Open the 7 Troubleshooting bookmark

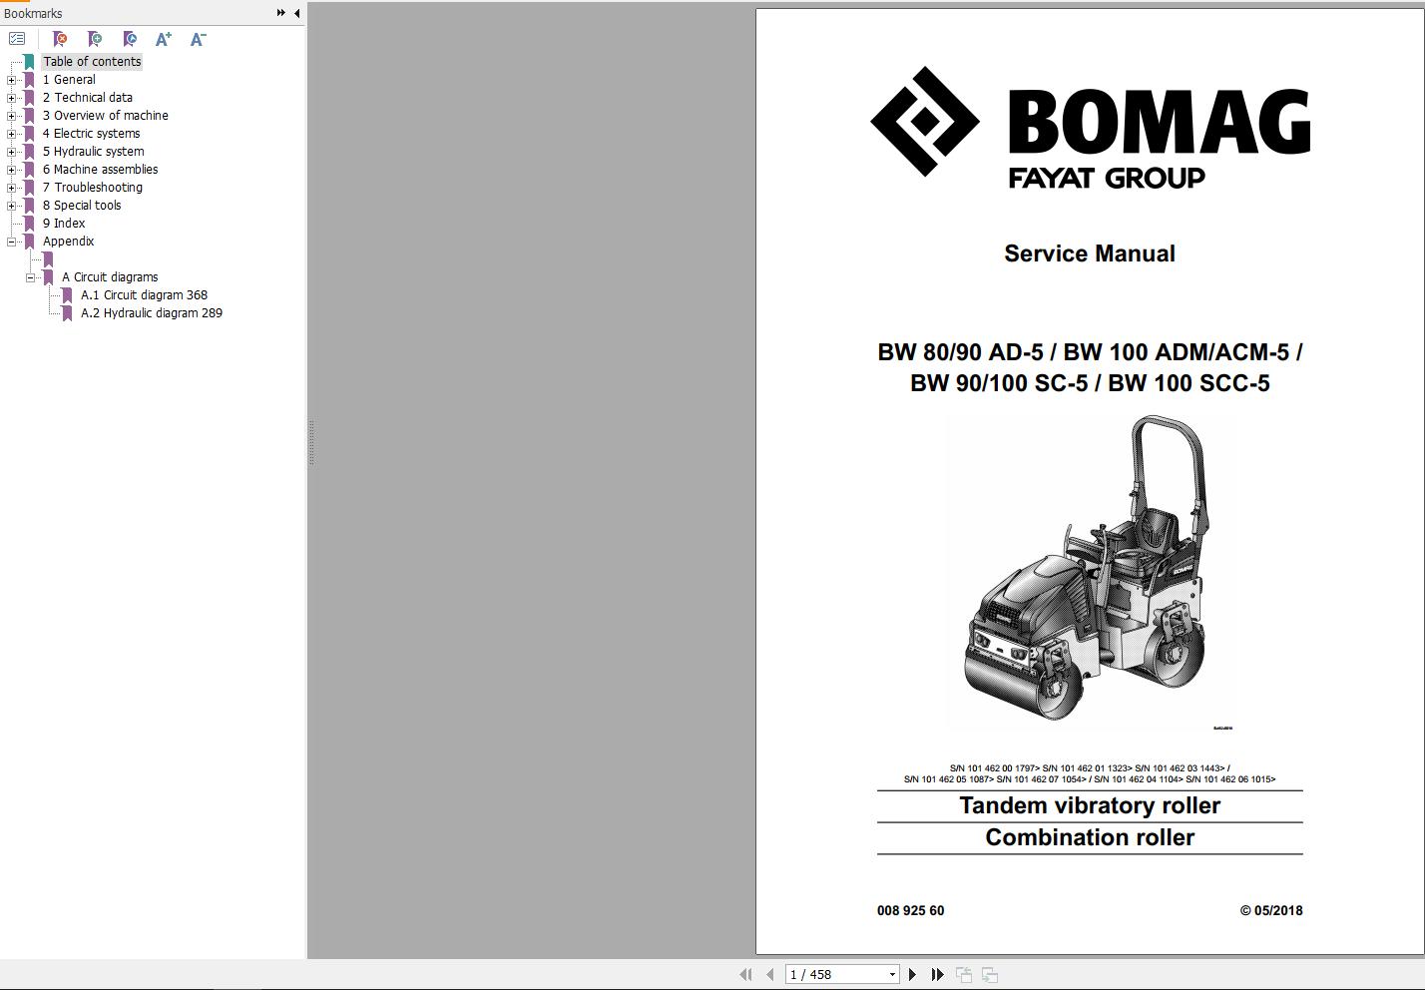click(x=93, y=188)
